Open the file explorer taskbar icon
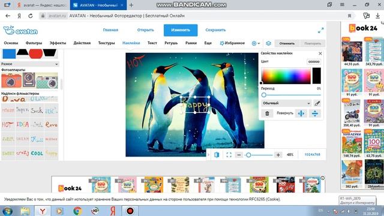 [x=25, y=211]
